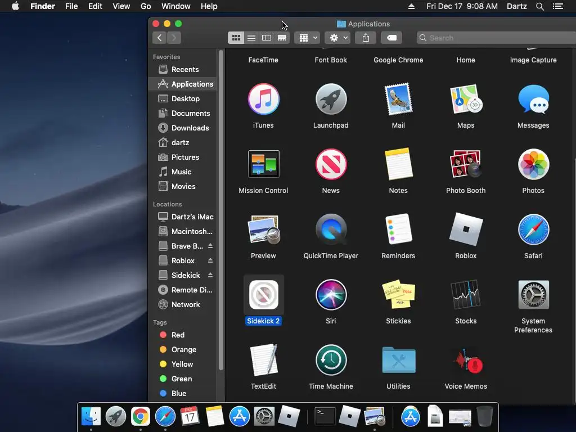Select the Launchpad app in Applications
Viewport: 576px width, 432px height.
click(331, 99)
